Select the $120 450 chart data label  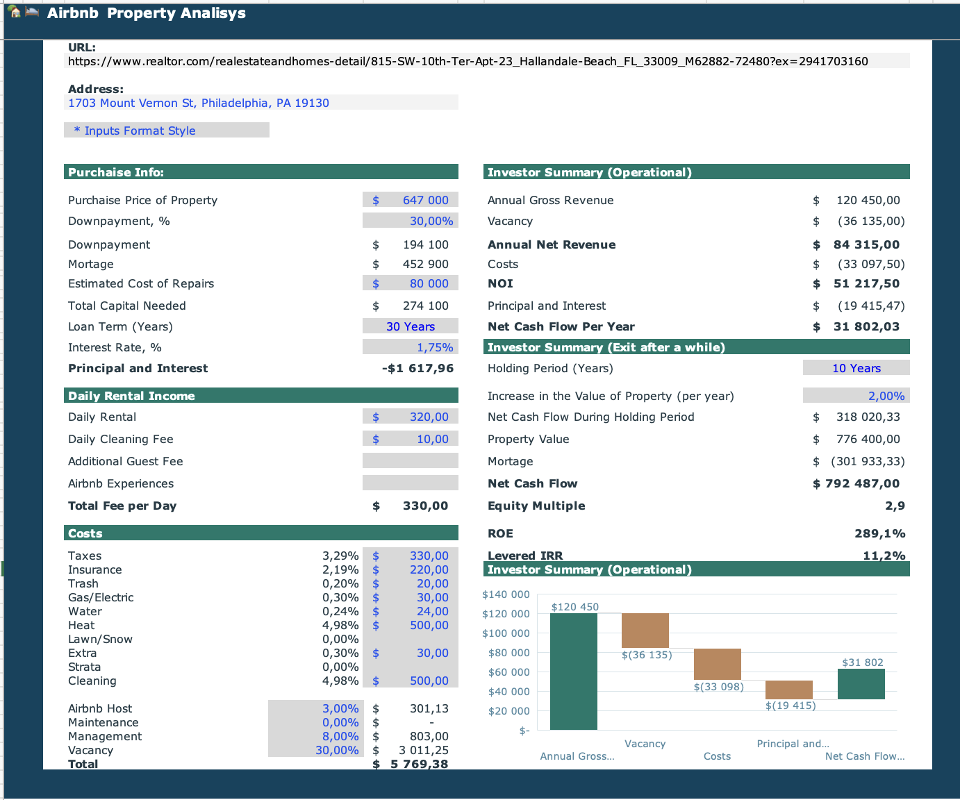pyautogui.click(x=574, y=607)
